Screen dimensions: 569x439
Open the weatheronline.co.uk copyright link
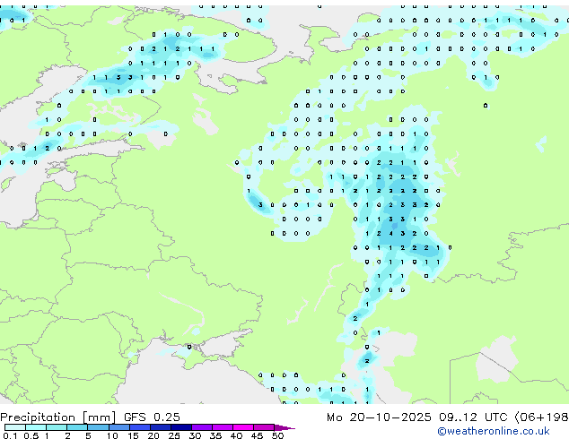(494, 431)
